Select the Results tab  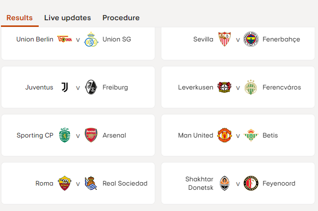click(x=19, y=18)
